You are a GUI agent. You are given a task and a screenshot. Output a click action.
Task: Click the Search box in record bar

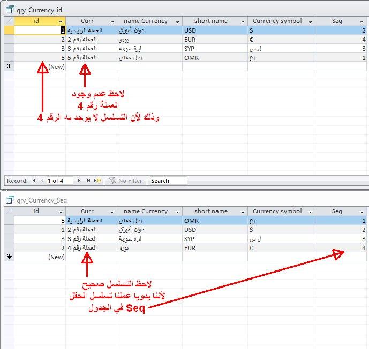(168, 181)
